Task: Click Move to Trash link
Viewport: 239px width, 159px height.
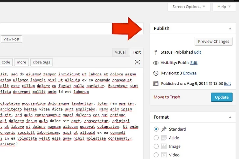Action: coord(167,97)
